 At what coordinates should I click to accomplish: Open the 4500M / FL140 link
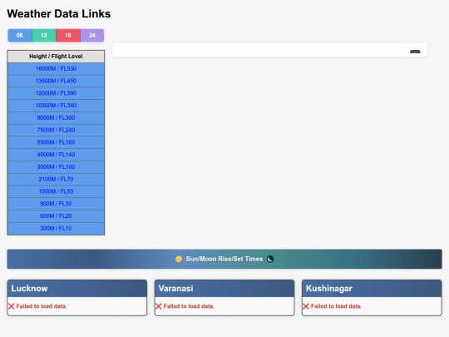pyautogui.click(x=56, y=155)
